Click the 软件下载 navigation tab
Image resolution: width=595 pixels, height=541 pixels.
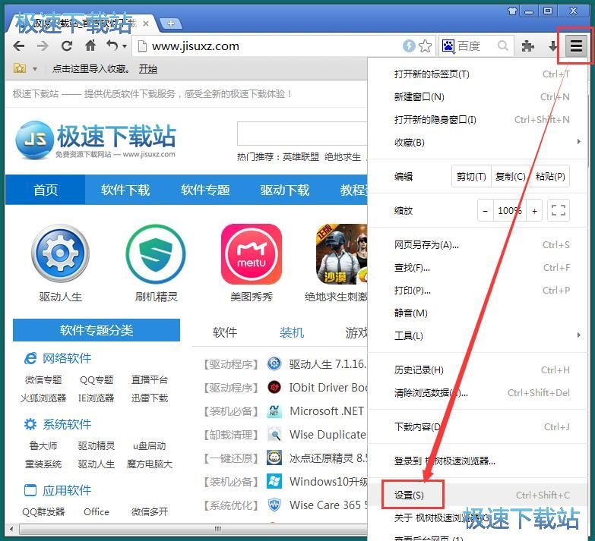tap(125, 190)
